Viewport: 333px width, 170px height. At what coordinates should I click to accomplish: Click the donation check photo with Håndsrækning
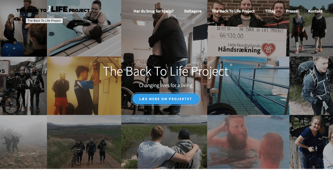(248, 28)
